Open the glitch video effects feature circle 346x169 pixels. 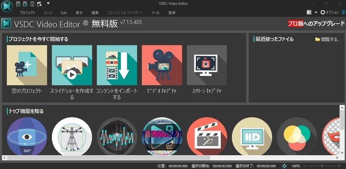[x=162, y=136]
